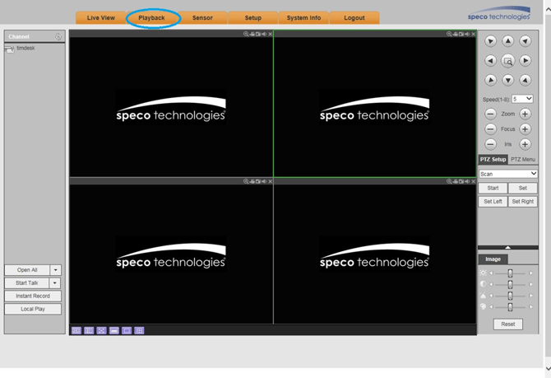Click snapshot camera icon in green-highlighted pane

461,34
